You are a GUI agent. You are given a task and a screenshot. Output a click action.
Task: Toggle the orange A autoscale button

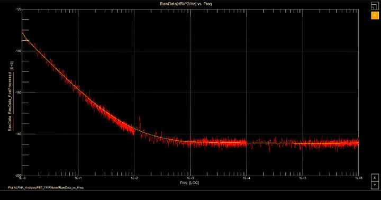(x=375, y=15)
